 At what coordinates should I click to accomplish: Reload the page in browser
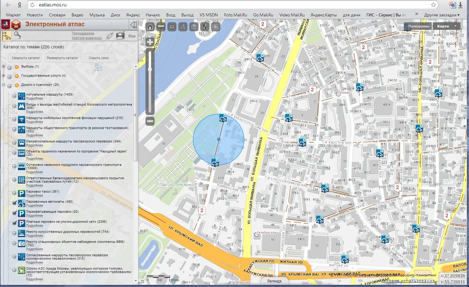tap(33, 5)
